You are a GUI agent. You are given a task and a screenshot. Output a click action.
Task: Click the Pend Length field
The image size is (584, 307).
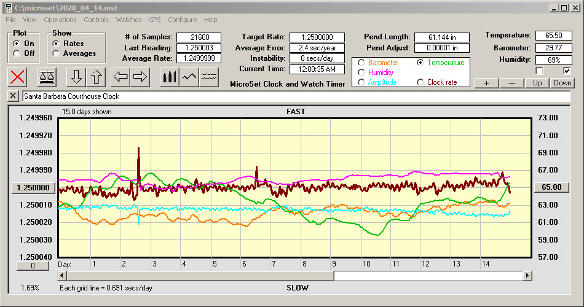[x=442, y=37]
